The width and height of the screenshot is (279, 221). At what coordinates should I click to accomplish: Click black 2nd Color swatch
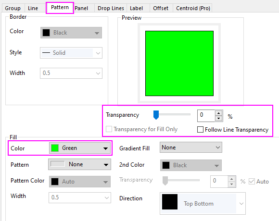166,165
